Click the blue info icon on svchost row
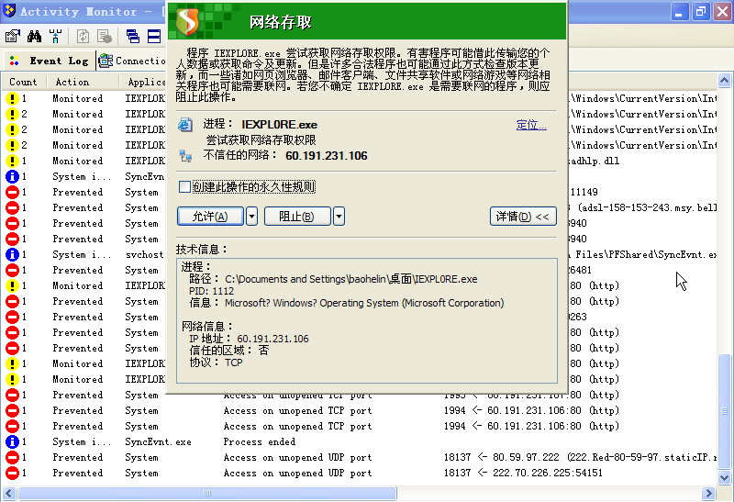The height and width of the screenshot is (502, 734). click(x=12, y=254)
